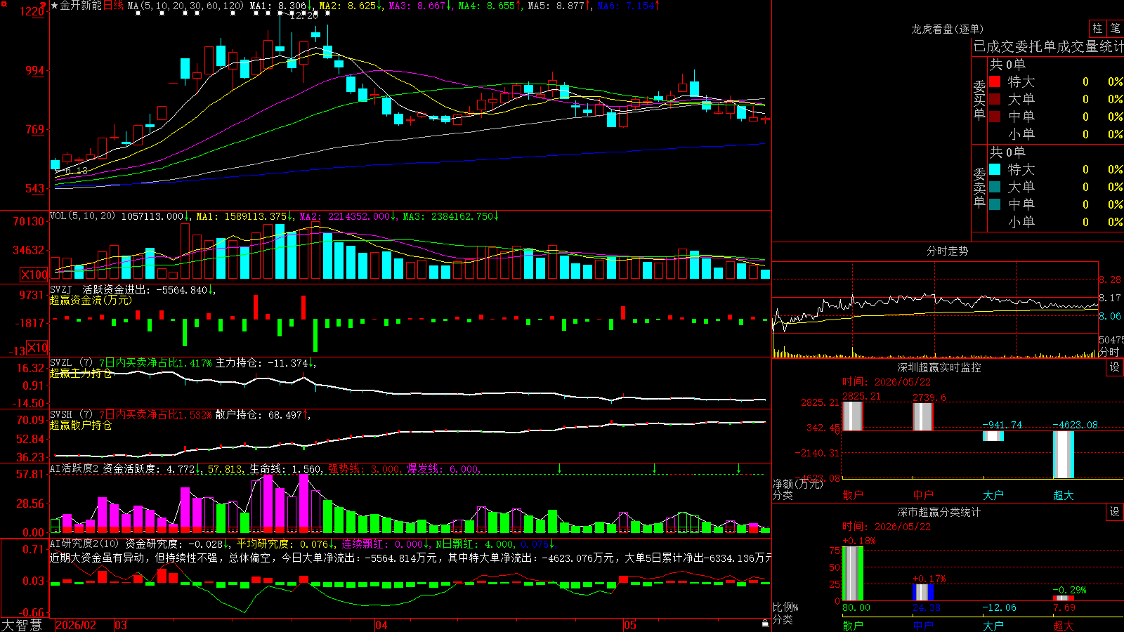Click the 超大 bar valued -4623.08
Image resolution: width=1124 pixels, height=632 pixels.
coord(1064,454)
